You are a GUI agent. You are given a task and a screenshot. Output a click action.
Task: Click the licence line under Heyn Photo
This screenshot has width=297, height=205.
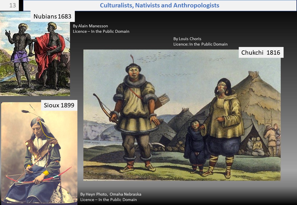point(109,200)
